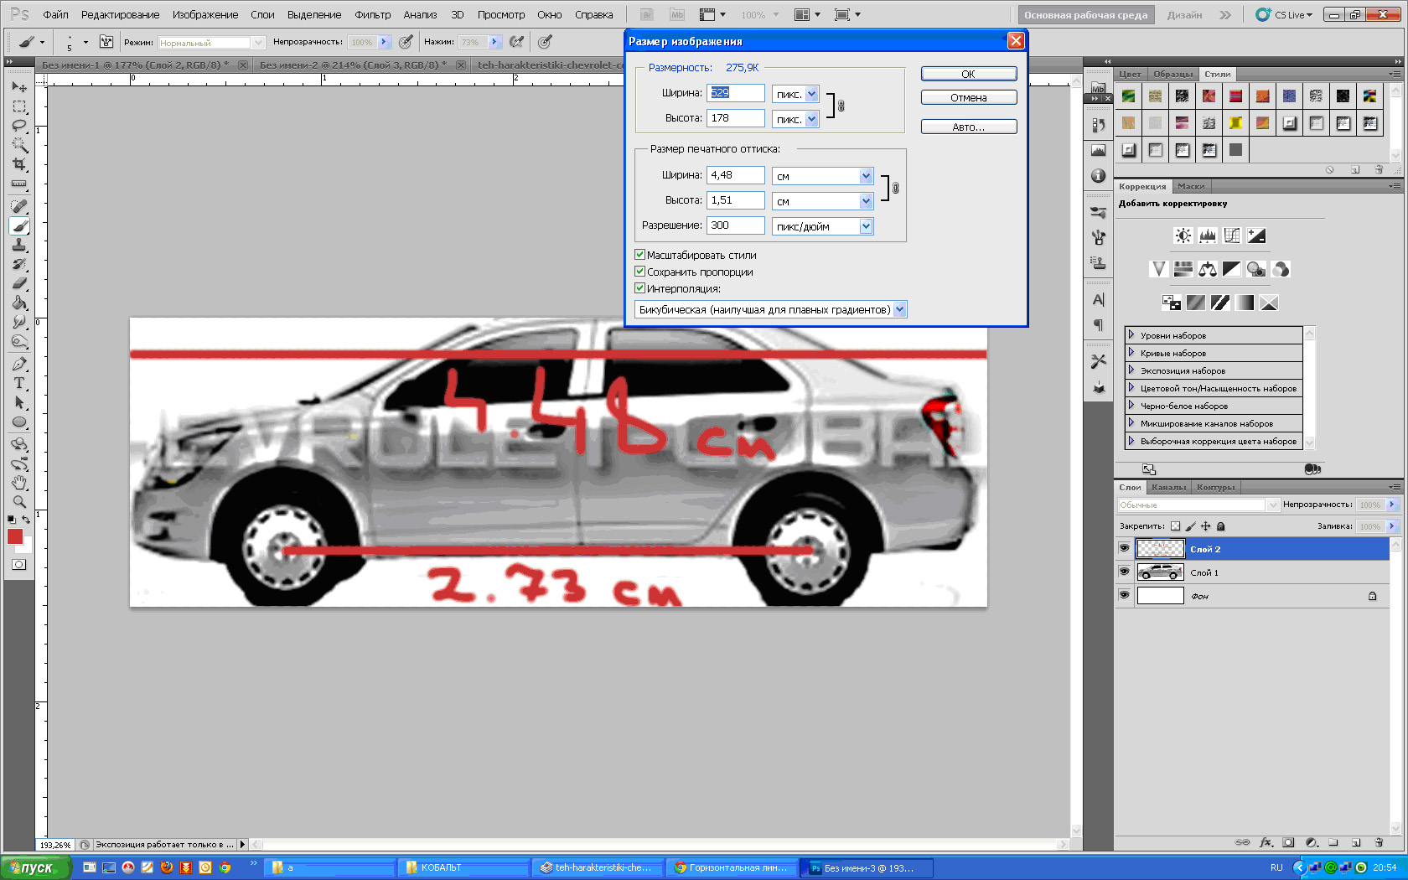Click the Авто... button
Screen dimensions: 1408x880
pos(968,127)
